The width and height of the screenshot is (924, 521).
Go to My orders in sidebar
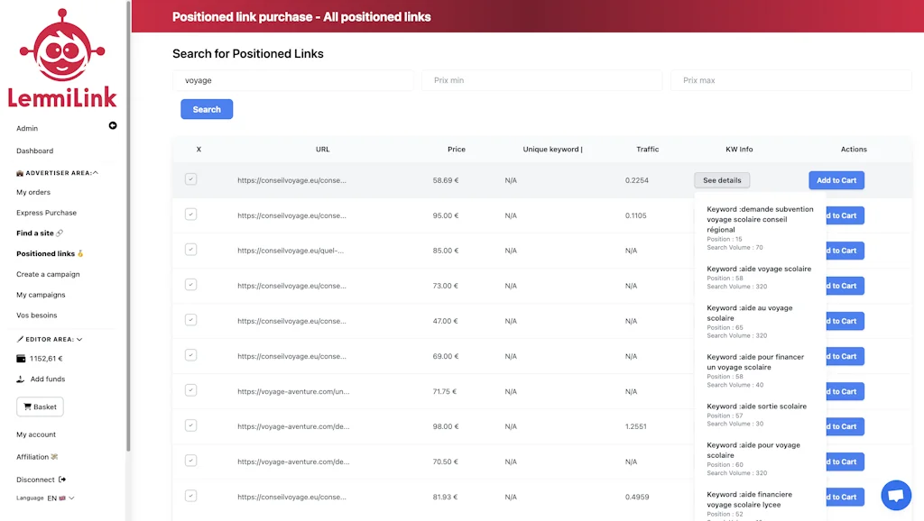pos(33,192)
